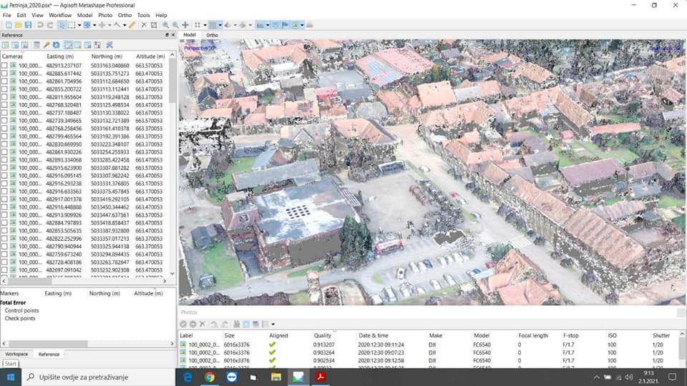The height and width of the screenshot is (386, 687).
Task: Check the first camera checkbox in list
Action: click(x=5, y=66)
